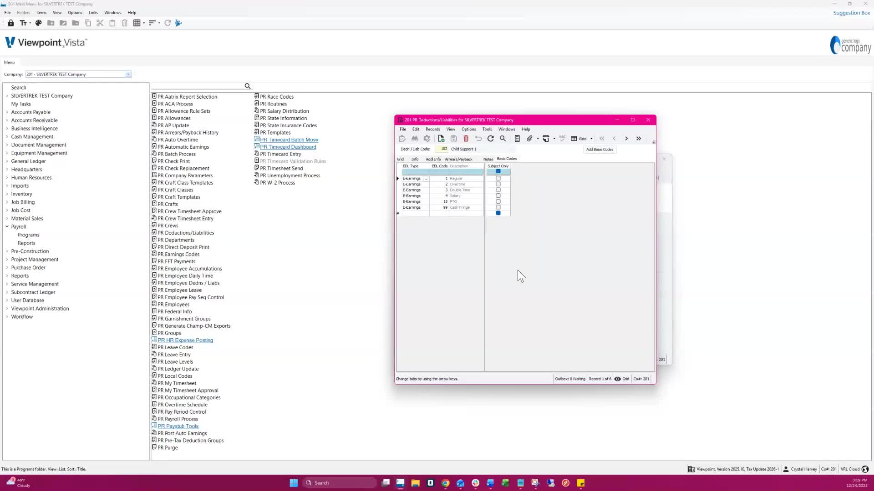This screenshot has height=491, width=874.
Task: Open the color palette theme icon
Action: click(x=39, y=23)
